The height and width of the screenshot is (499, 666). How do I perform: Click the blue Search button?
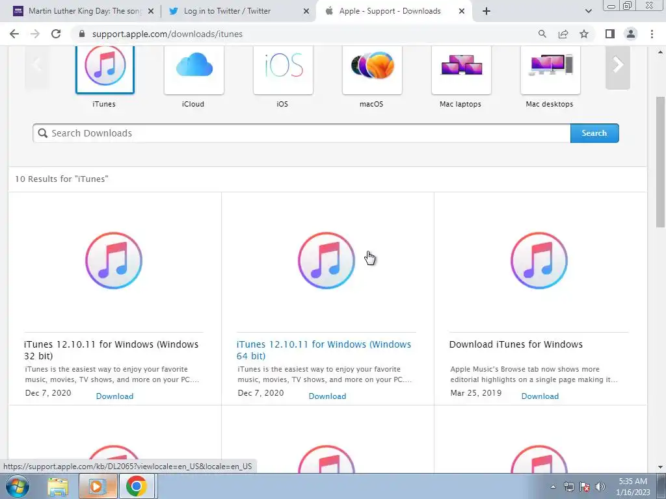tap(594, 133)
